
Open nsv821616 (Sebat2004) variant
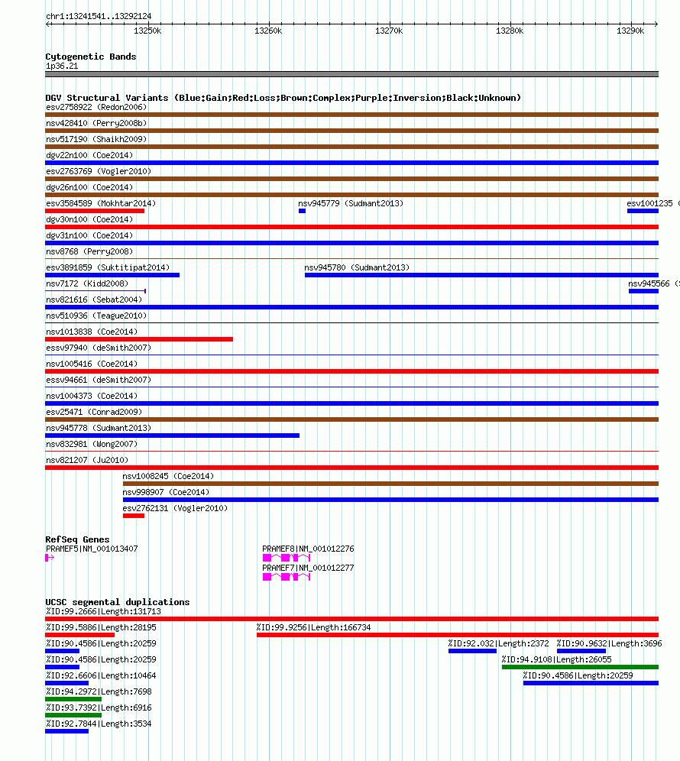point(352,307)
